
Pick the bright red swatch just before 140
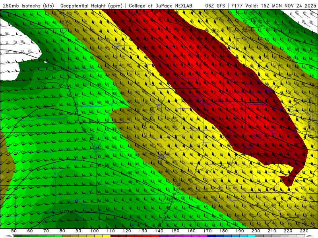(155, 236)
